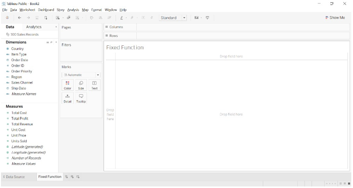
Task: Select the Order Priority dimension field
Action: click(x=21, y=71)
